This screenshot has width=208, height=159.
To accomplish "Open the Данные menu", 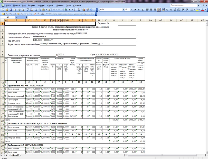I will click(60, 5).
